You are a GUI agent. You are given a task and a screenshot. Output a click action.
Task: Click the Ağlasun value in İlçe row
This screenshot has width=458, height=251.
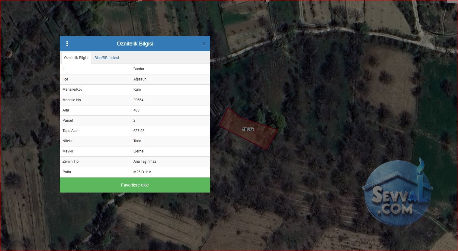[x=140, y=79]
